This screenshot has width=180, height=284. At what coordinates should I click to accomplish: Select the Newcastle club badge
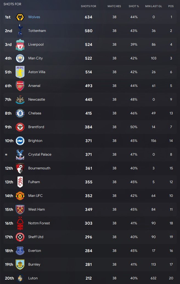point(20,100)
